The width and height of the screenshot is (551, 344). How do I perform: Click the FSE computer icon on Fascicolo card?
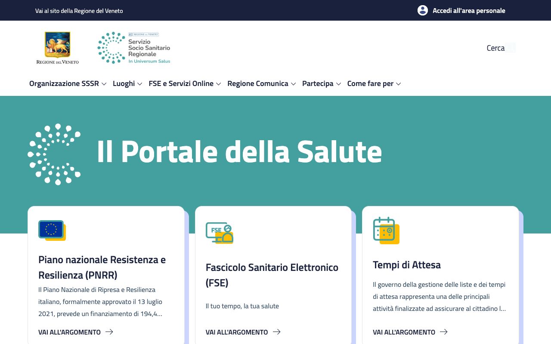click(220, 233)
